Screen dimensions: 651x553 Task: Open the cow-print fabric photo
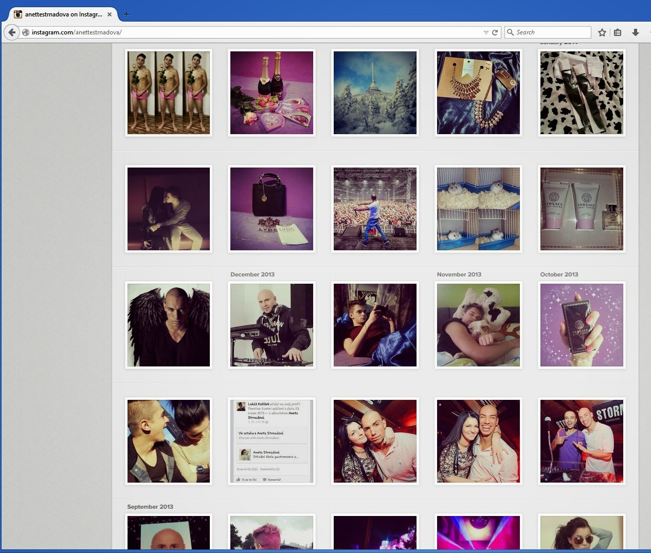pyautogui.click(x=582, y=93)
